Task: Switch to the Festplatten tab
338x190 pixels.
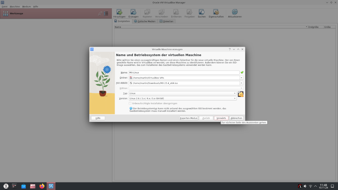Action: click(x=122, y=21)
